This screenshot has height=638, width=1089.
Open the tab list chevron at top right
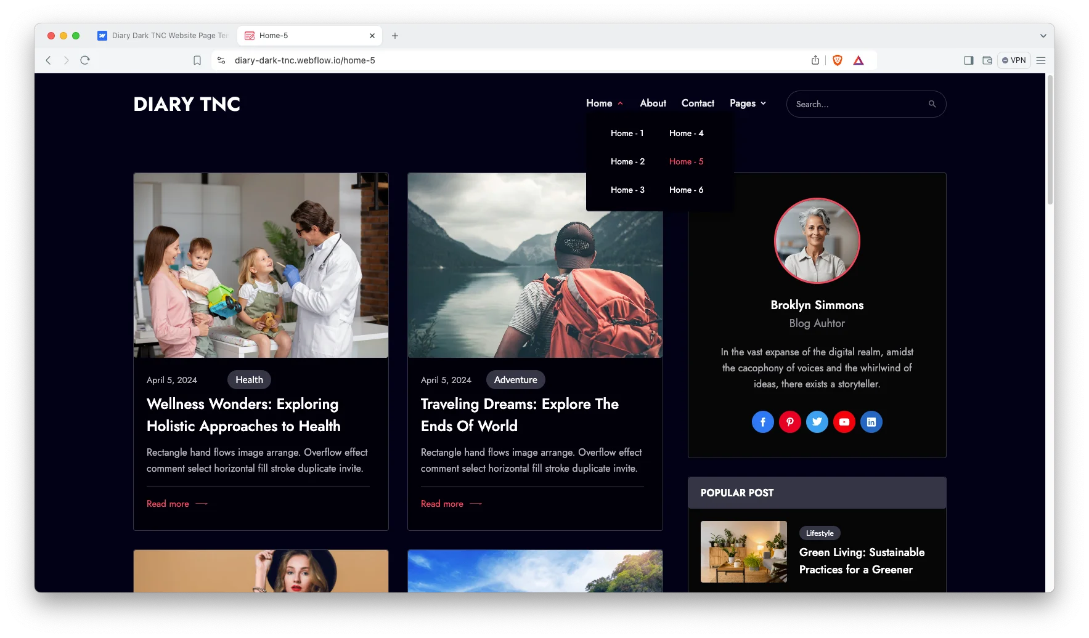1042,36
